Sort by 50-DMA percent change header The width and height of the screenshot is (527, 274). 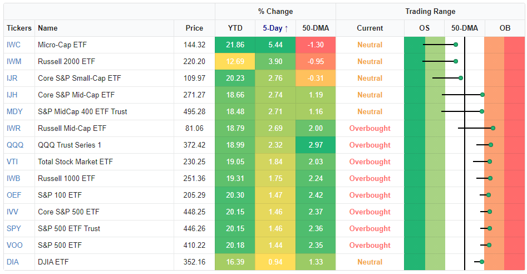315,28
